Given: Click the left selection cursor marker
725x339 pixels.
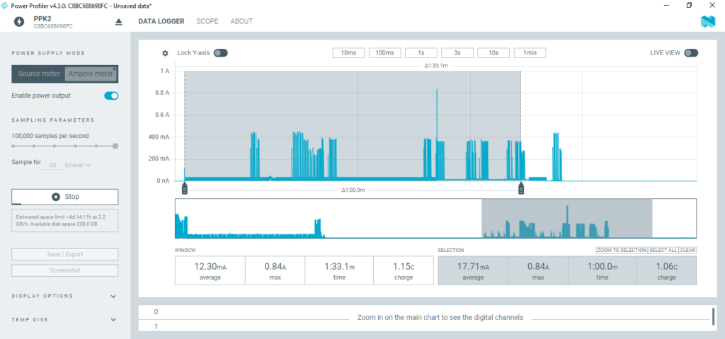Looking at the screenshot, I should pos(185,188).
